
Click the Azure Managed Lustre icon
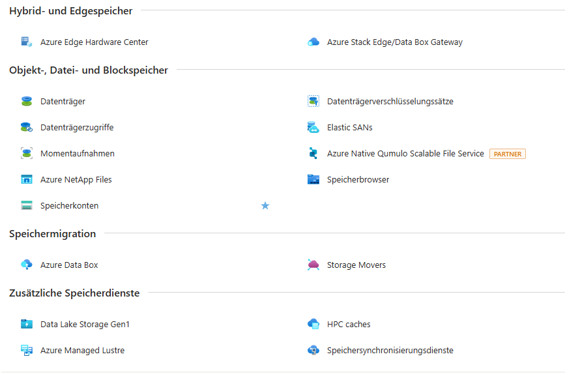(x=26, y=350)
